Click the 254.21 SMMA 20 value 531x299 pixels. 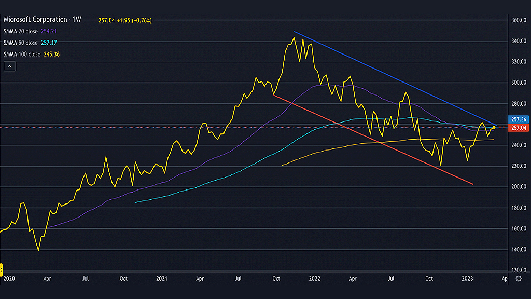49,31
